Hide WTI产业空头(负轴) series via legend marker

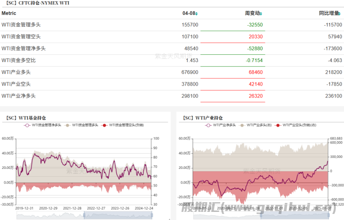[x=278, y=125]
